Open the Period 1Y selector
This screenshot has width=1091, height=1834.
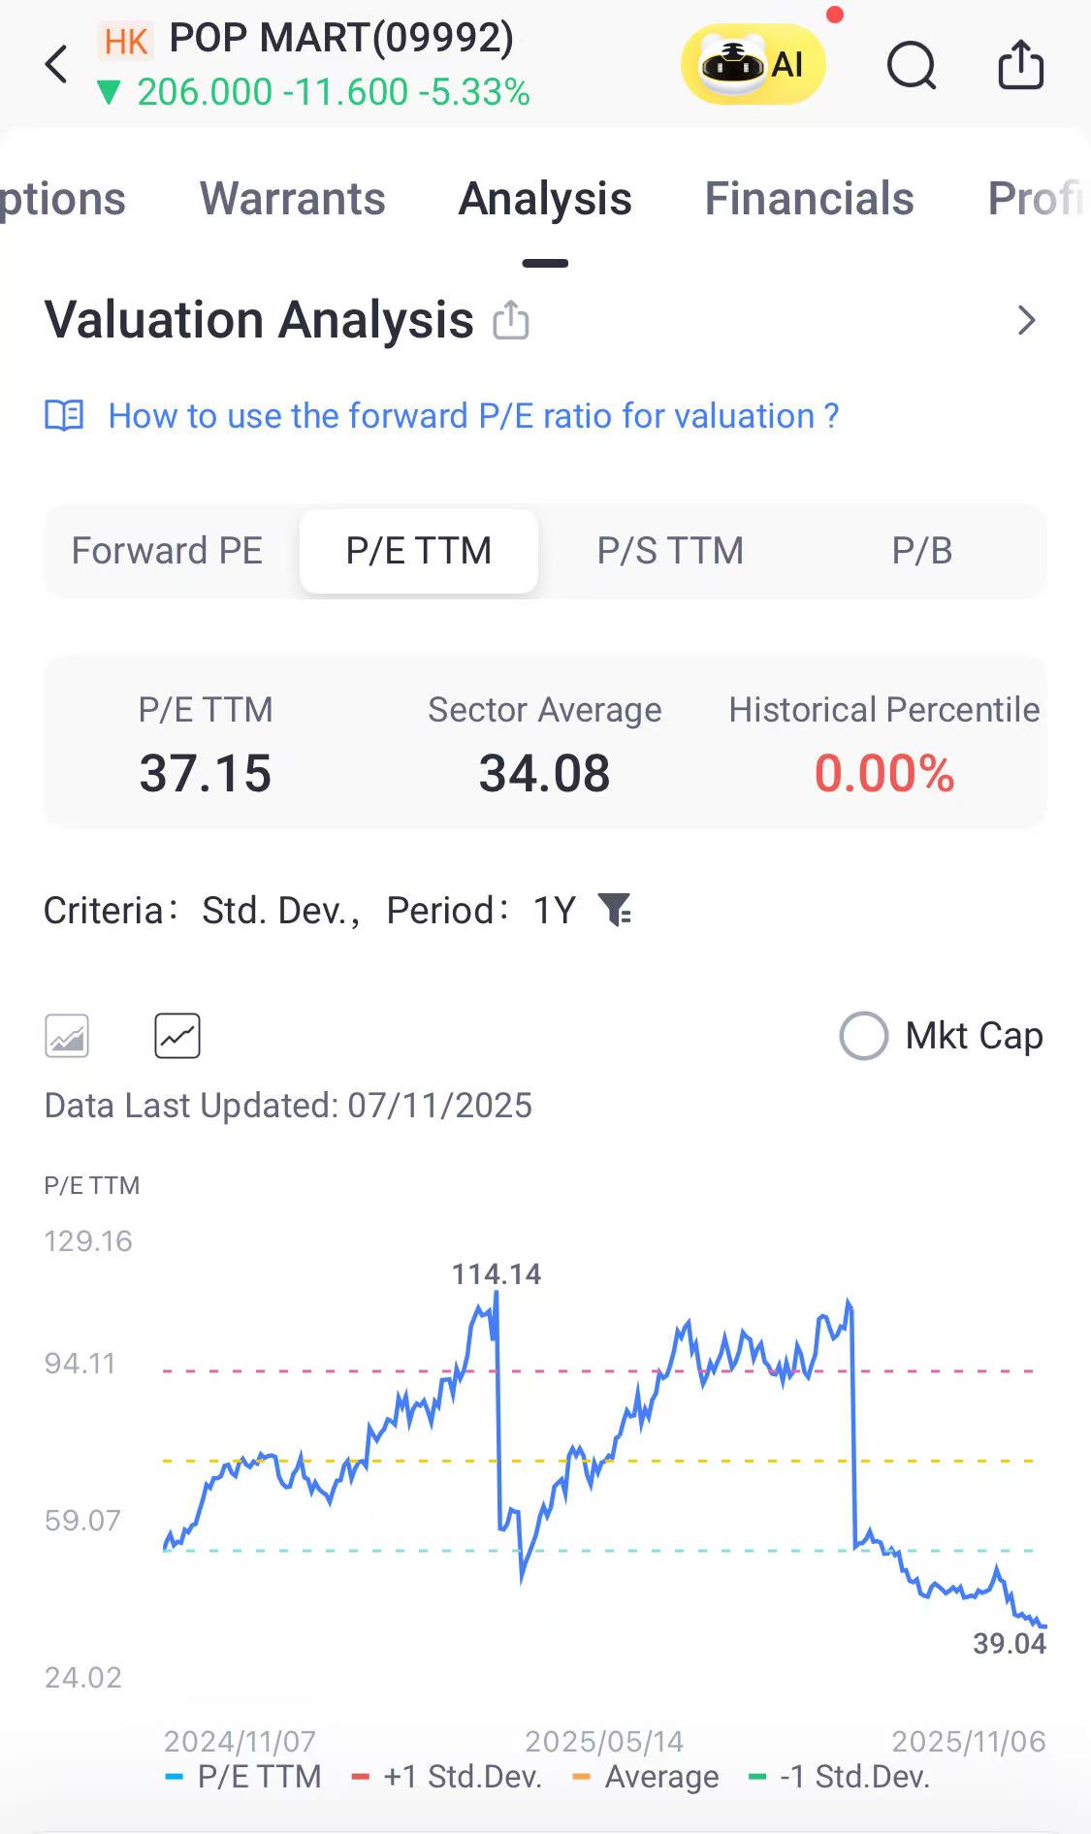[554, 911]
